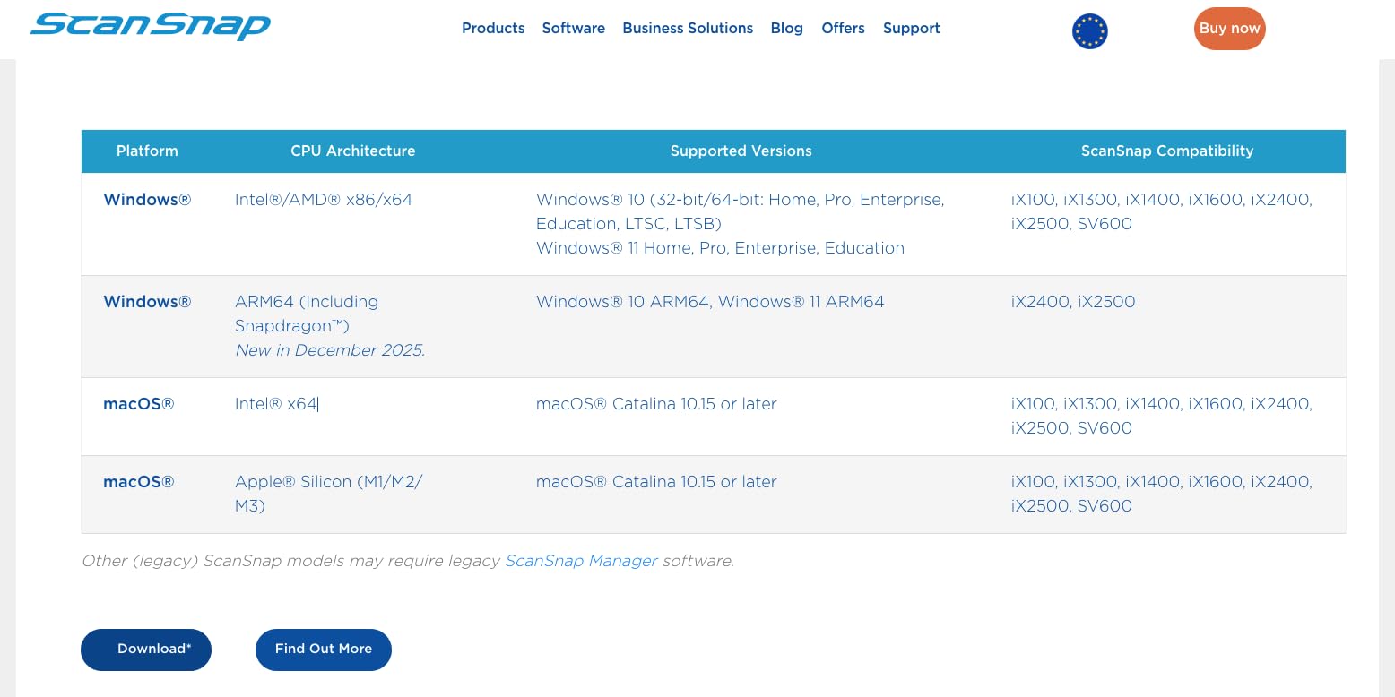Click the Intel® x64 cell
Screen dimensions: 1395x697
click(x=276, y=404)
